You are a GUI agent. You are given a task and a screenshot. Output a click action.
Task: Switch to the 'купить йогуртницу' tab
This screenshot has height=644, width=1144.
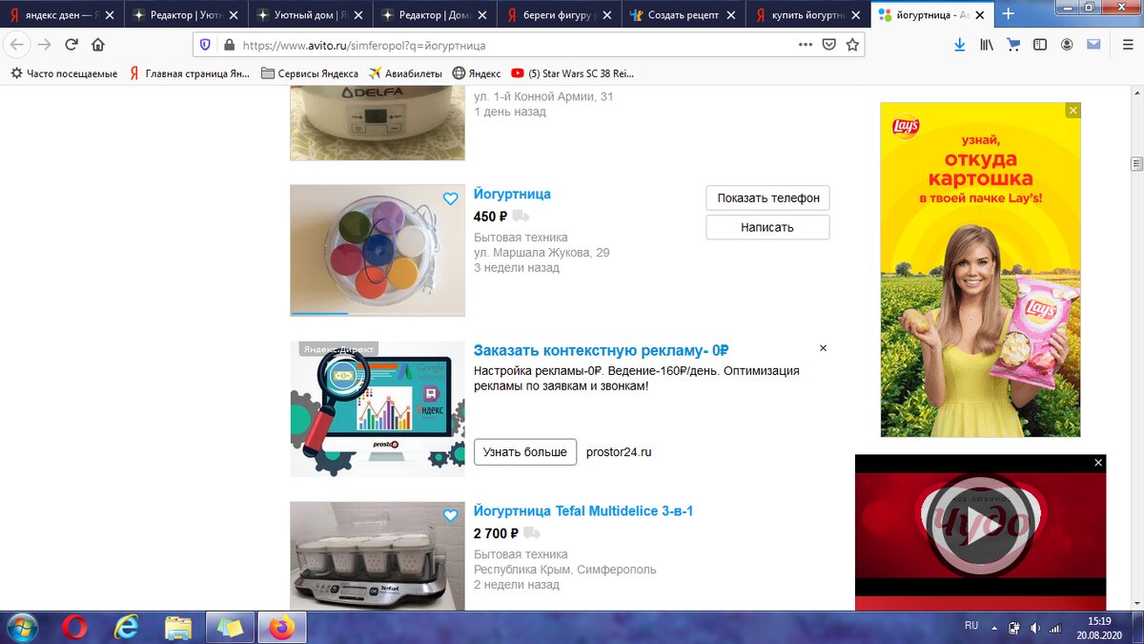[808, 15]
